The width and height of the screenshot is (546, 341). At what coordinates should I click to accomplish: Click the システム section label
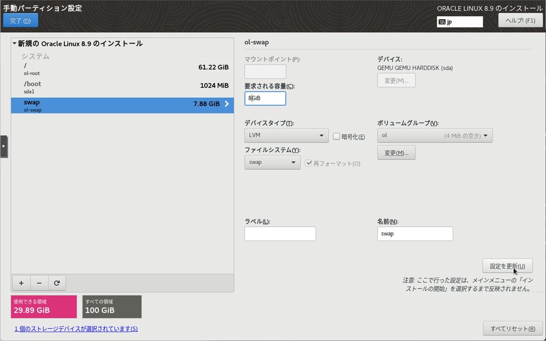[35, 56]
